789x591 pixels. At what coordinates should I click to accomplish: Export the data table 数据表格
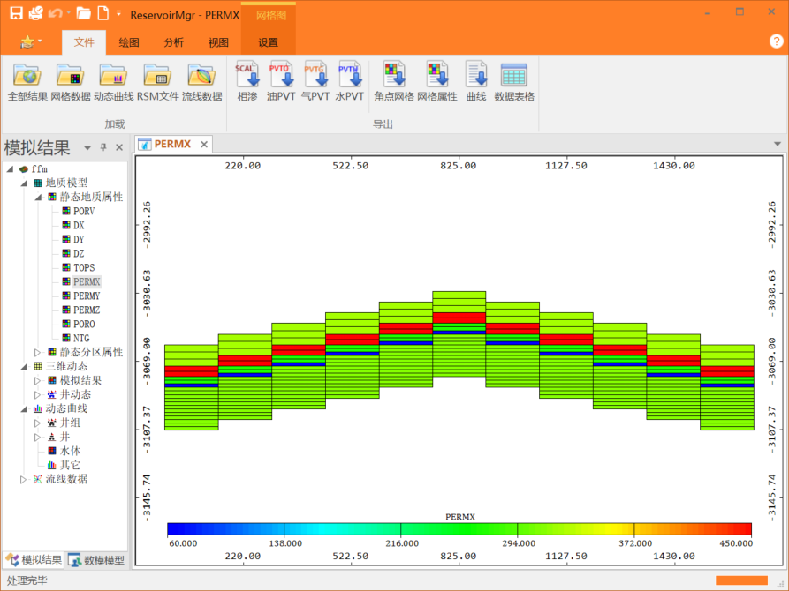(x=513, y=82)
